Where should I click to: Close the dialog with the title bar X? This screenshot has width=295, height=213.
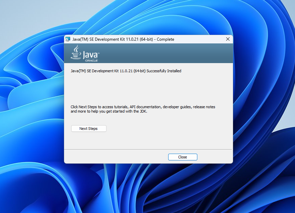point(228,39)
